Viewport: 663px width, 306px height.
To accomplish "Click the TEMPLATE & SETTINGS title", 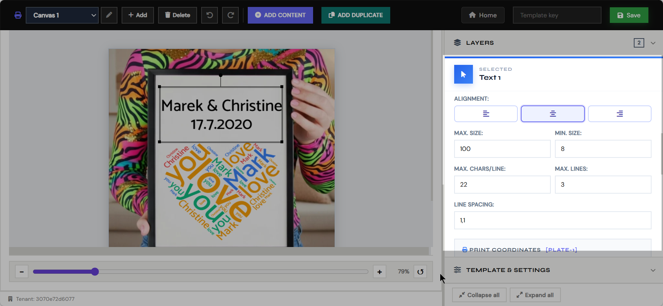I will pyautogui.click(x=508, y=270).
